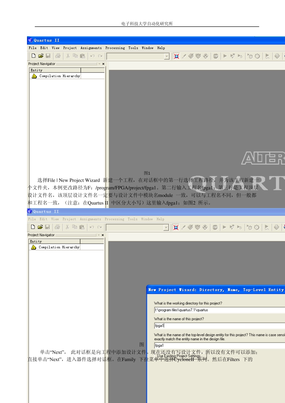The width and height of the screenshot is (285, 403).
Task: Click Cut scissors icon in lower Quartus window
Action: coord(67,227)
